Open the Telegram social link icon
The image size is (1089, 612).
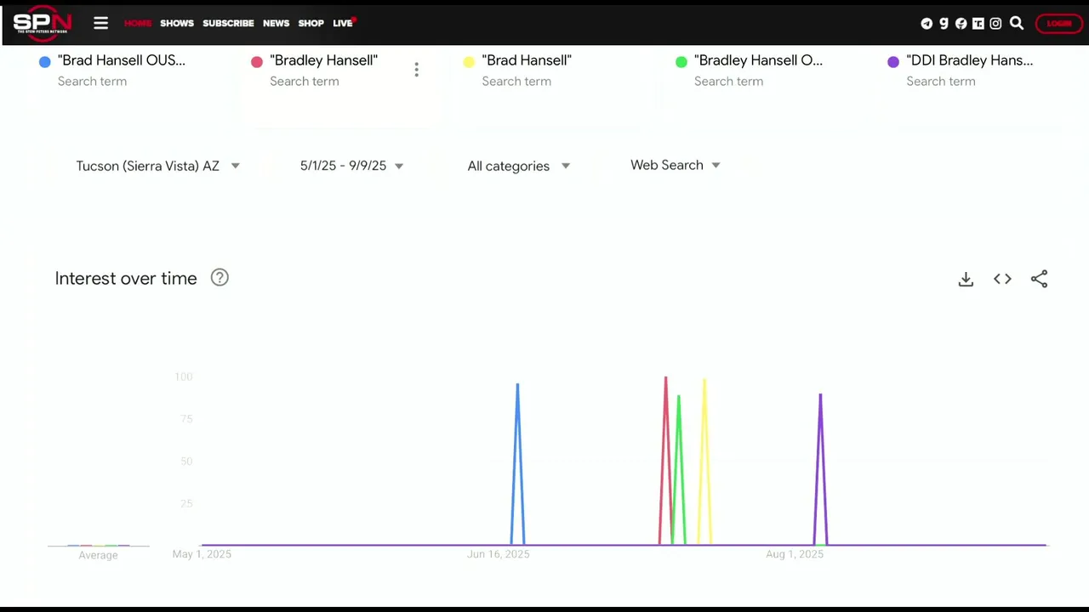point(927,24)
